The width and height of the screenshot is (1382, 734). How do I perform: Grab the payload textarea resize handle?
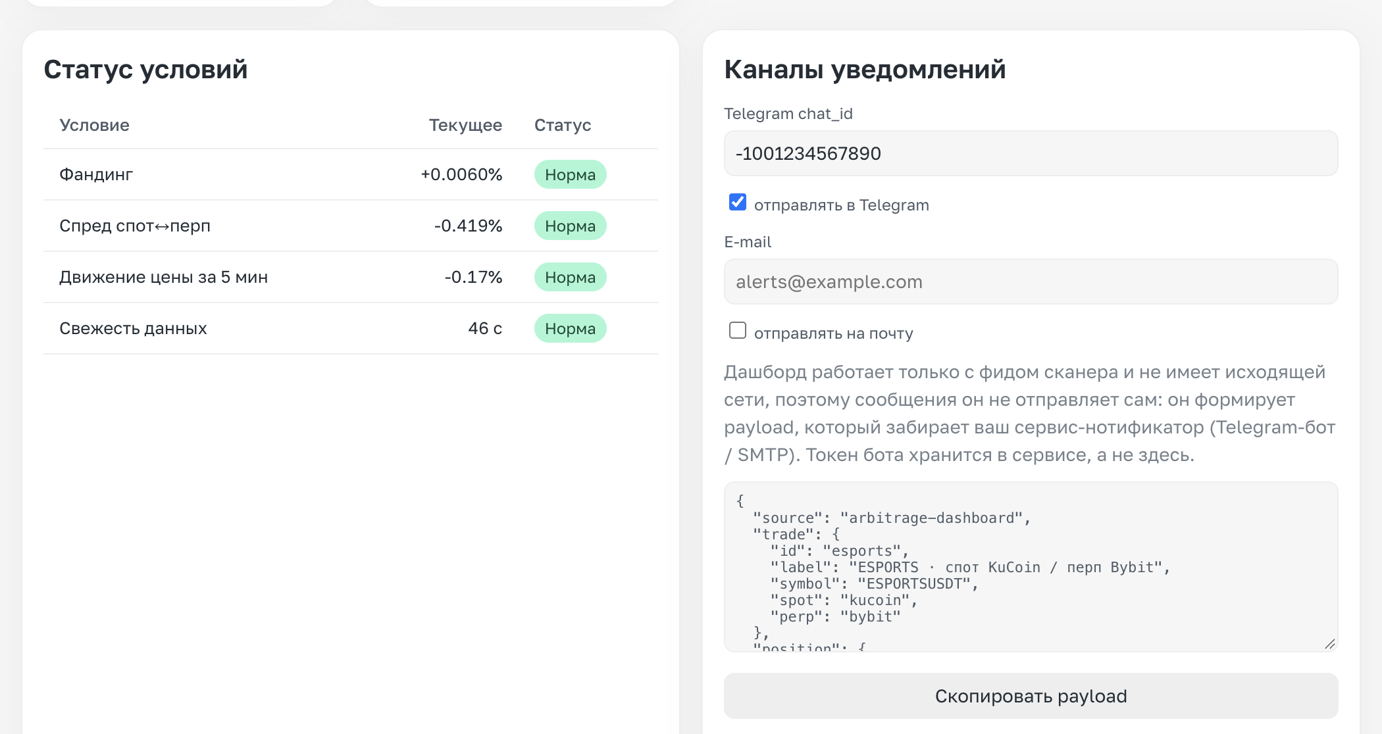pos(1330,644)
